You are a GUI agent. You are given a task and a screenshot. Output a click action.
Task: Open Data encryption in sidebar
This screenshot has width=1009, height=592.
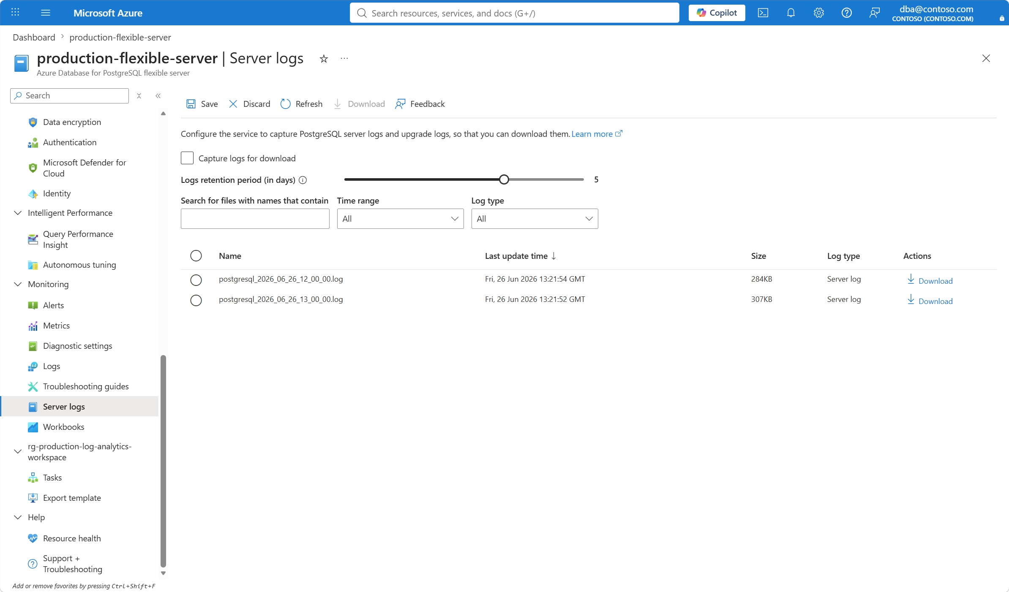[72, 122]
